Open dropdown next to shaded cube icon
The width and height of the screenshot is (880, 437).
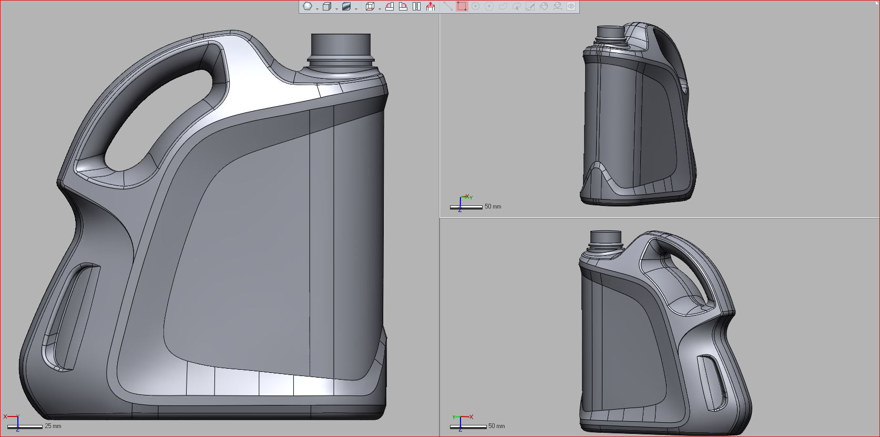click(356, 9)
